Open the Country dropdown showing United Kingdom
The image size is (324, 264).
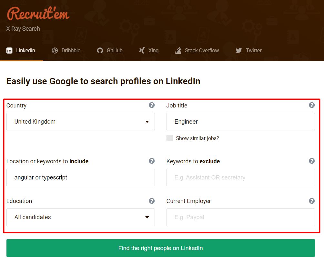pos(81,122)
